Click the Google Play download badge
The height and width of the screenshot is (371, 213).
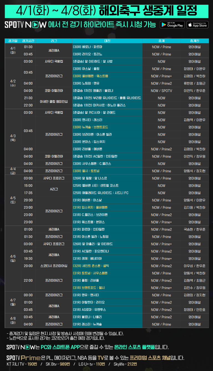coord(172,24)
